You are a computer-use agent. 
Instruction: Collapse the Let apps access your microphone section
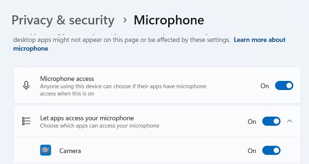point(290,121)
